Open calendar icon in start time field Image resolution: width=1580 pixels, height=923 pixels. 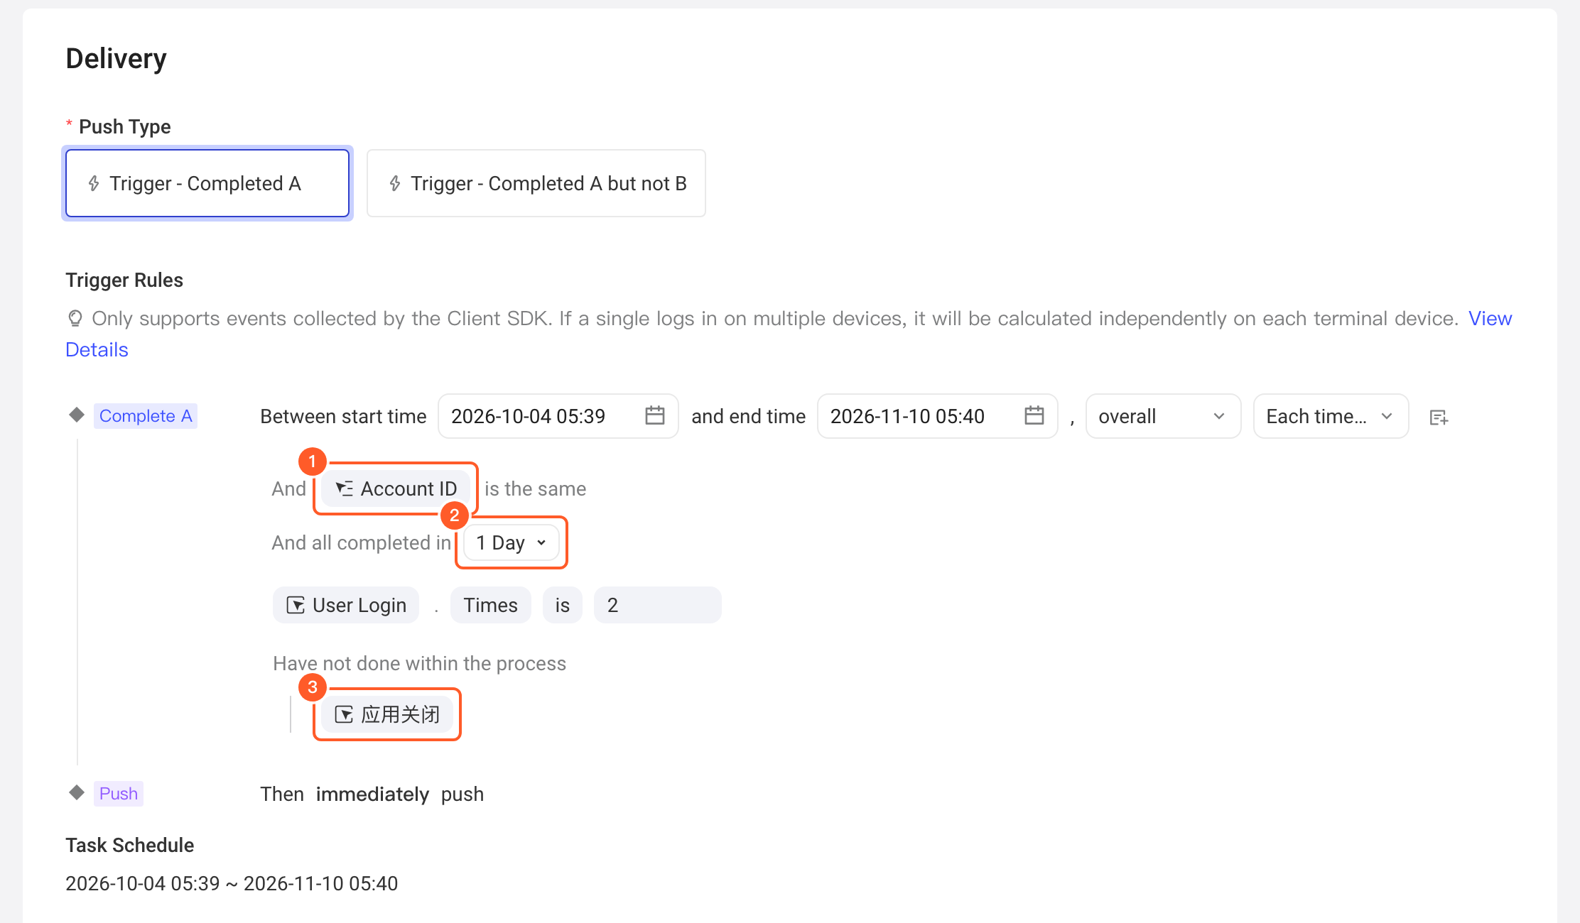pos(654,415)
